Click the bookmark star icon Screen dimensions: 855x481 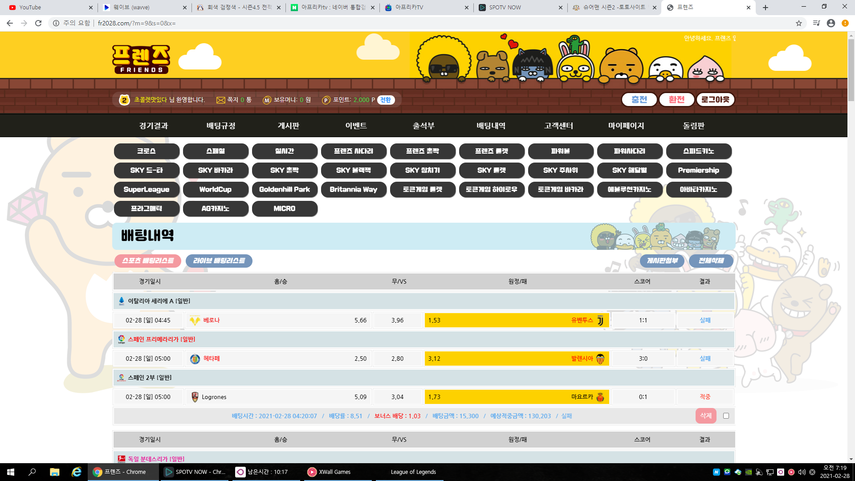tap(799, 23)
